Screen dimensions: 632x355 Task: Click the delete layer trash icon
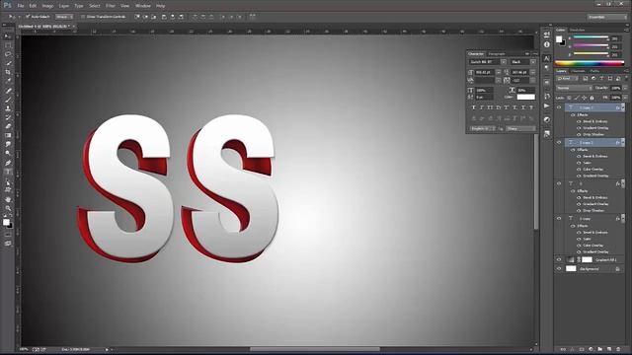pos(618,349)
